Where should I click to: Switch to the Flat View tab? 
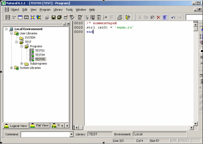tap(40, 126)
